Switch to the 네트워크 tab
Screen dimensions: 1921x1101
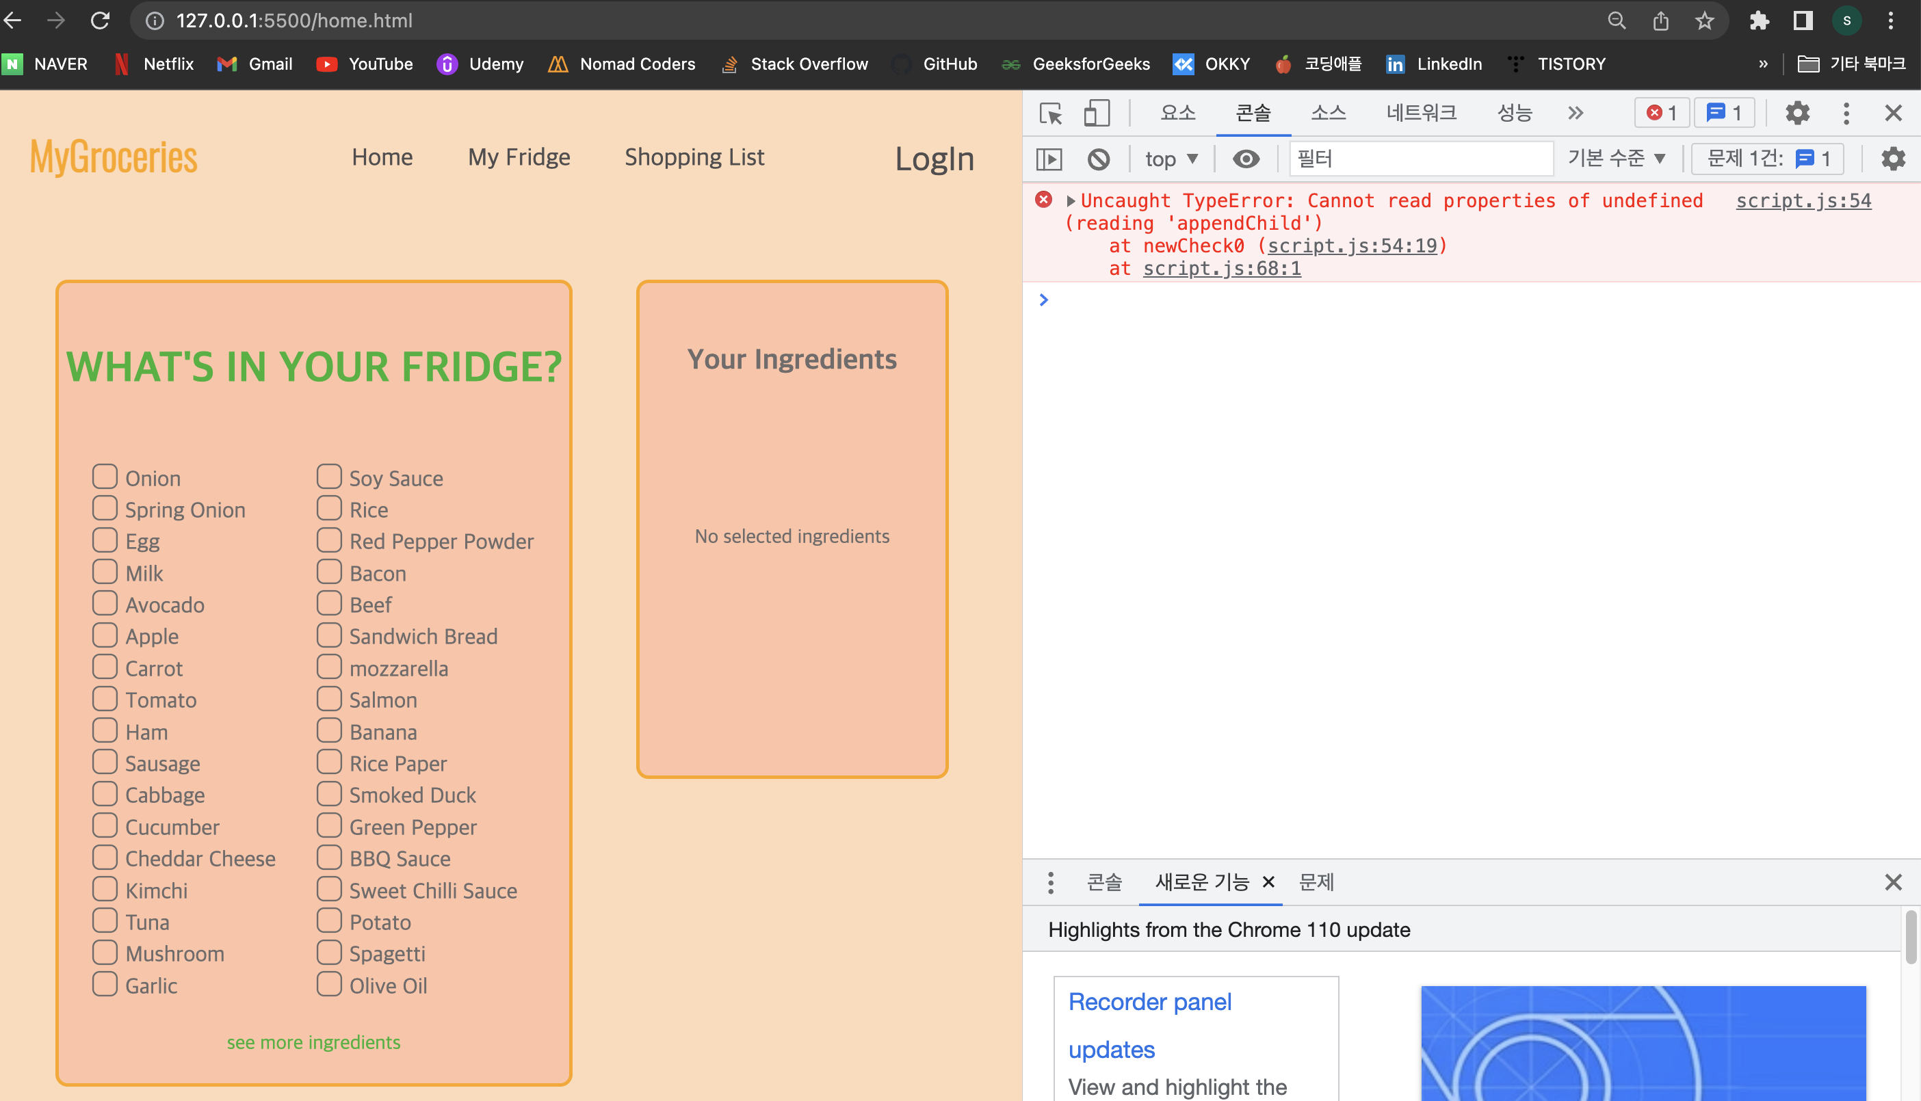pyautogui.click(x=1420, y=114)
